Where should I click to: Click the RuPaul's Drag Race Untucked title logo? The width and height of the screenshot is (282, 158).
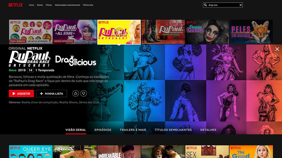30,59
